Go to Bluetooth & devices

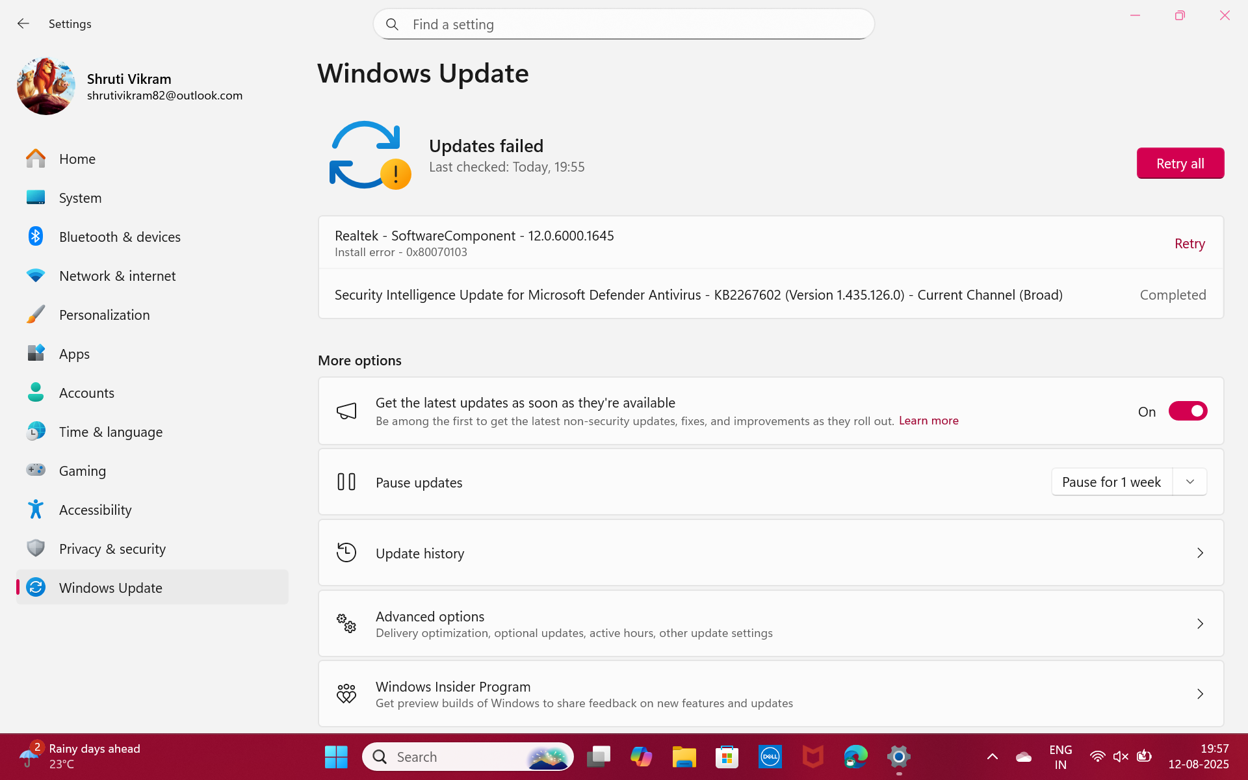(152, 237)
